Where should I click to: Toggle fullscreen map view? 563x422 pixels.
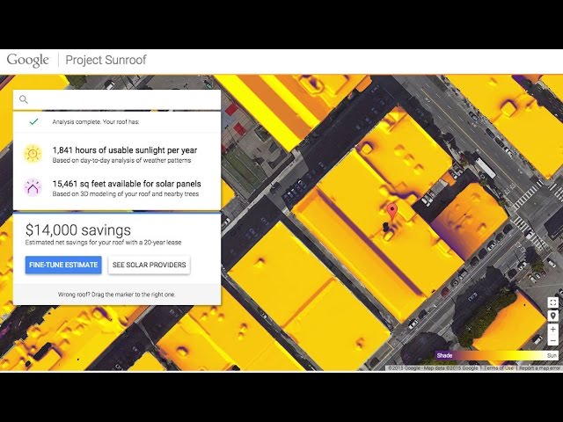[x=553, y=302]
